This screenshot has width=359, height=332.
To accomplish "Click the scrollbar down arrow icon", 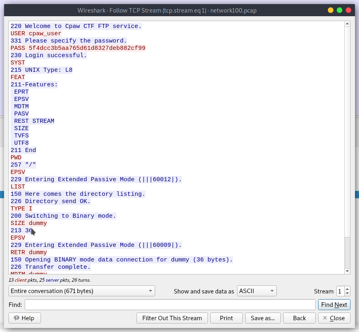I will coord(347,272).
